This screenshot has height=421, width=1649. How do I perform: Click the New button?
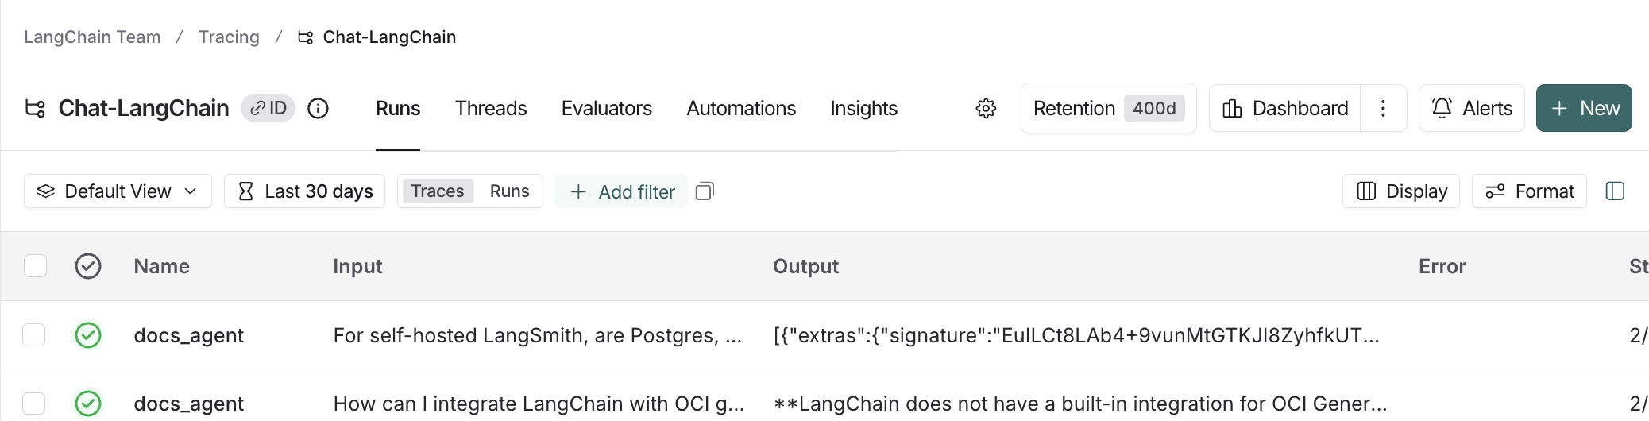tap(1584, 108)
